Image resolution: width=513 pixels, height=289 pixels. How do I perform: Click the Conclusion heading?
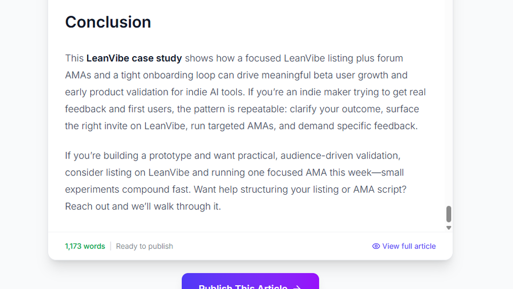108,22
